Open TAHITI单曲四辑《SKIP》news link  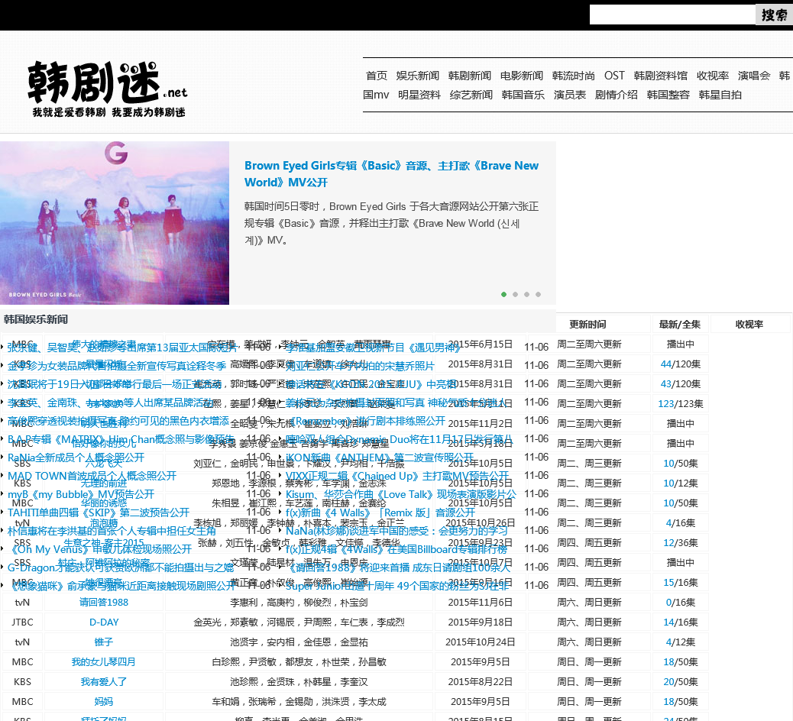[99, 512]
